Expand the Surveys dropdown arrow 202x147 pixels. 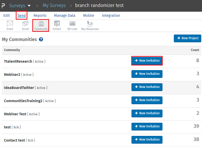[29, 5]
